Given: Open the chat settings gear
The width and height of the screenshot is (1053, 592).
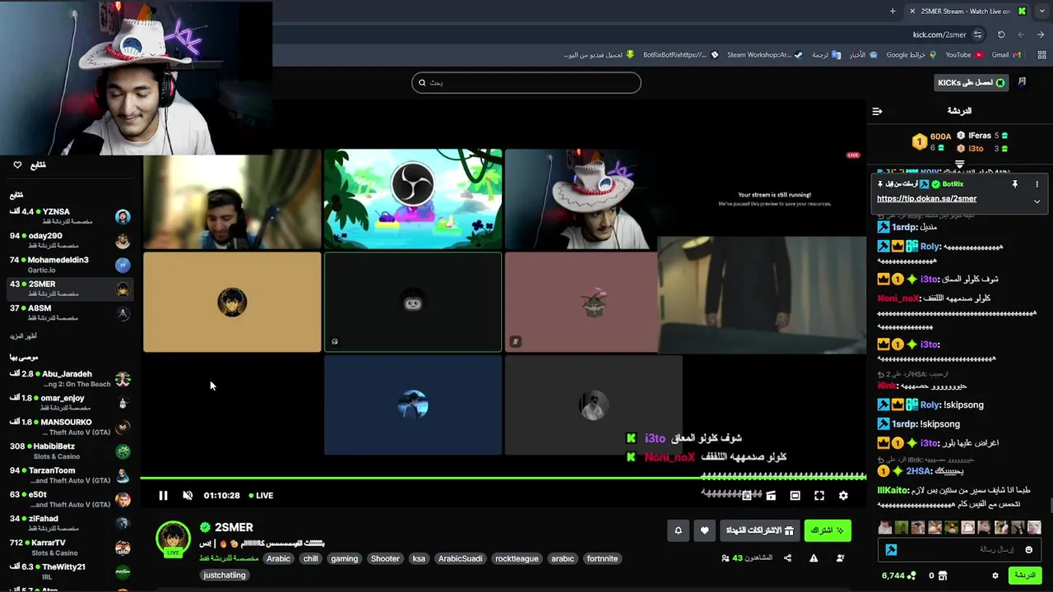Looking at the screenshot, I should [x=995, y=576].
